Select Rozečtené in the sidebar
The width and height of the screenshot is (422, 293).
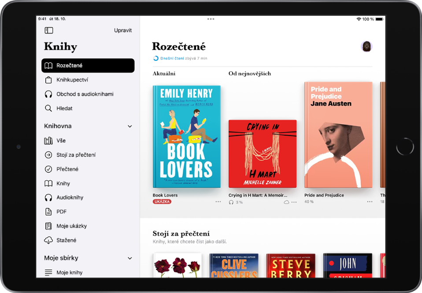pos(88,66)
